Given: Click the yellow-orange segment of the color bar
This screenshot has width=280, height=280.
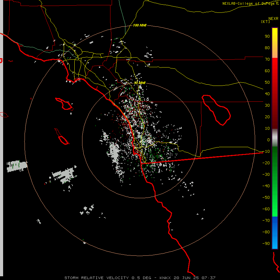Looking at the screenshot, I should pos(275,43).
